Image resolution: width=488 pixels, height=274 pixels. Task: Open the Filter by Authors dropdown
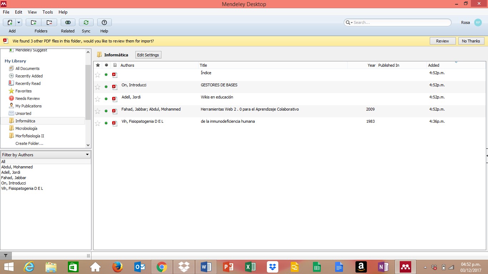(46, 154)
